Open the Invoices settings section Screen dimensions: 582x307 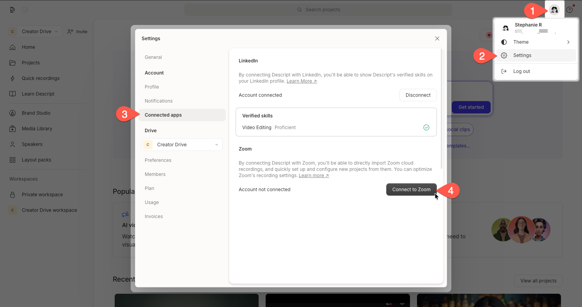(x=154, y=216)
